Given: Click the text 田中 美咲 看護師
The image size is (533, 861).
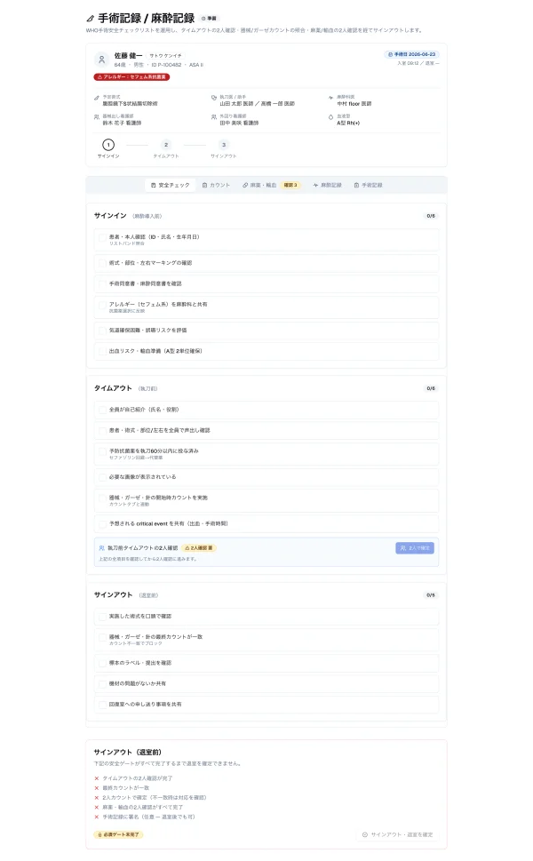Looking at the screenshot, I should point(239,123).
